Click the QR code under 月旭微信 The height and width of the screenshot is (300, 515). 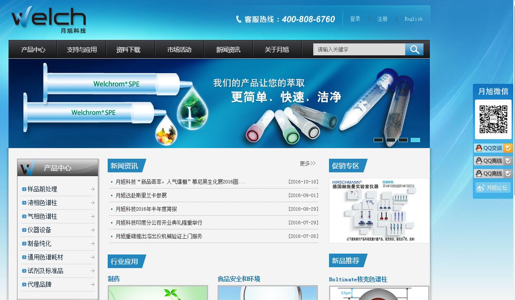[493, 120]
